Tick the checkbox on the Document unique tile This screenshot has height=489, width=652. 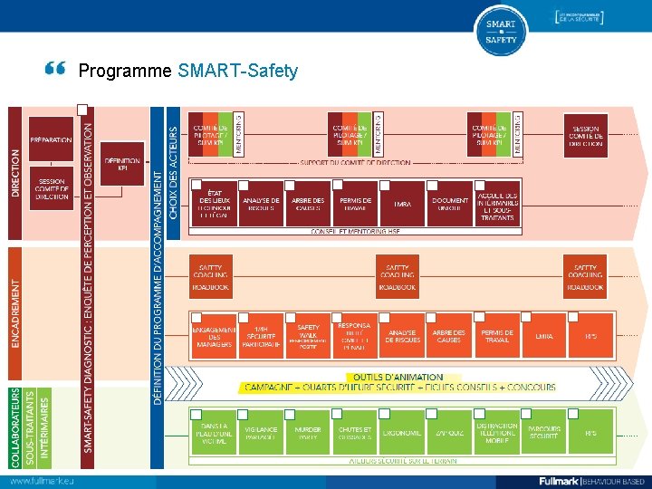click(433, 185)
